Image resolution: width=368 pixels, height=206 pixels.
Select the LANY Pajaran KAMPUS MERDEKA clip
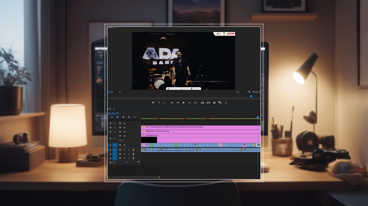(200, 127)
